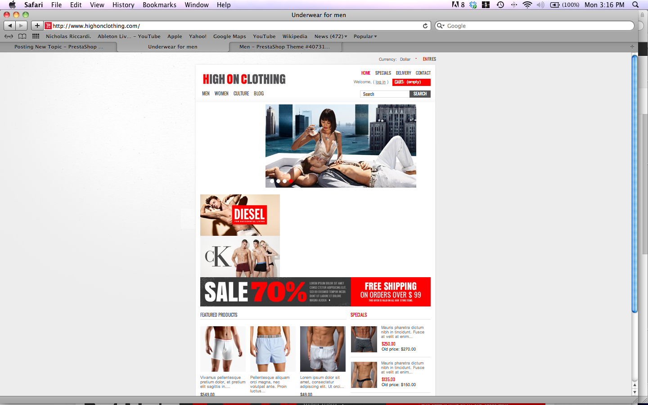Select the red fourth carousel dot
This screenshot has width=648, height=405.
point(291,181)
